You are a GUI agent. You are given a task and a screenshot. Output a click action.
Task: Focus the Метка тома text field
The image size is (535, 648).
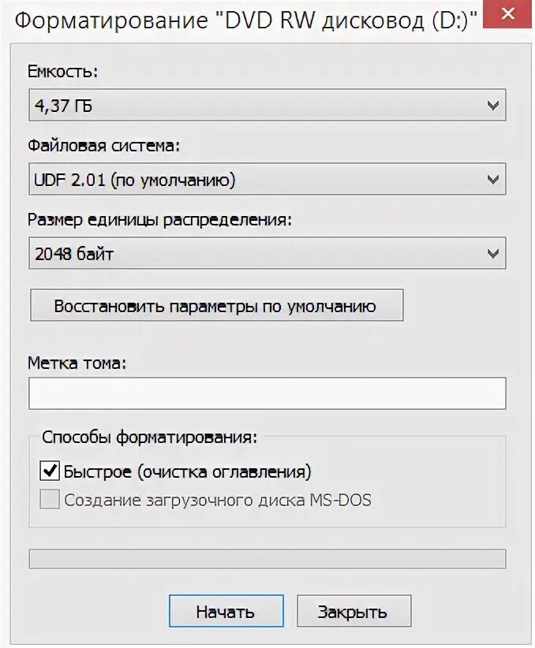point(267,393)
